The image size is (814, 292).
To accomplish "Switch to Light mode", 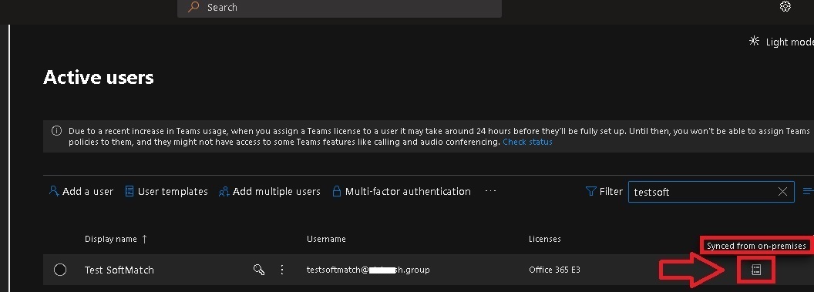I will (782, 42).
